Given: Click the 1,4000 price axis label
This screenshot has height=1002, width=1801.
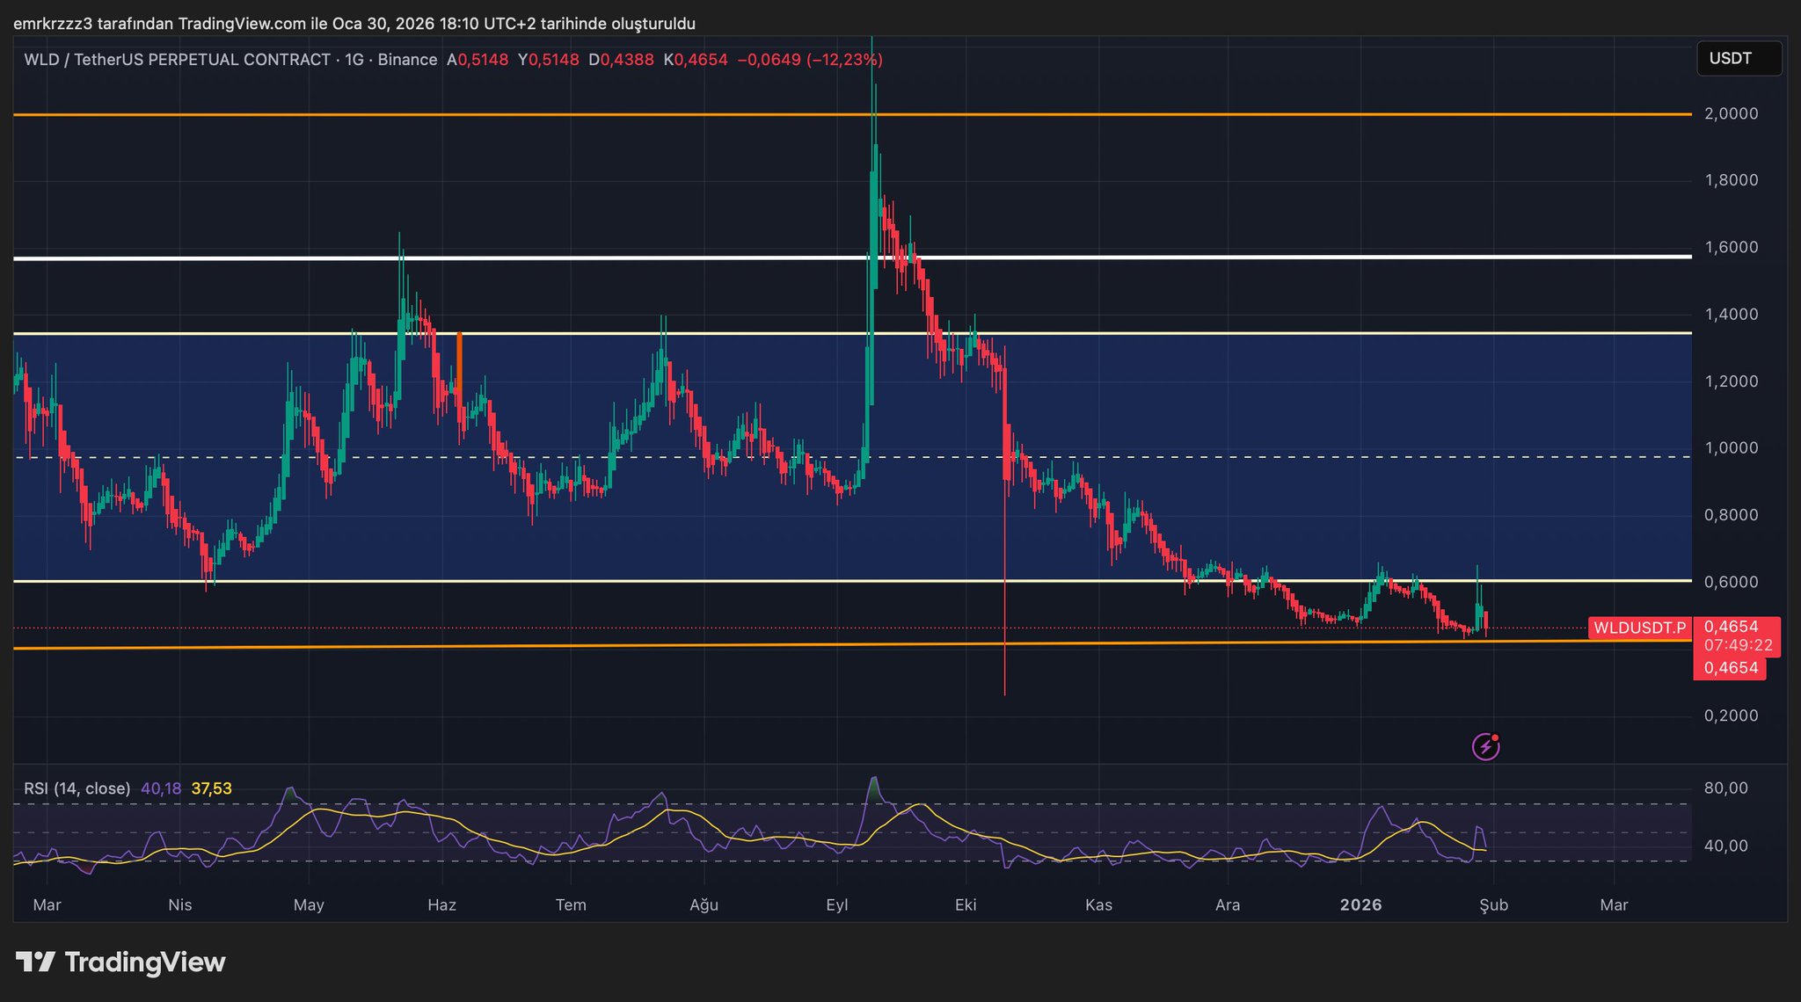Looking at the screenshot, I should click(1731, 315).
